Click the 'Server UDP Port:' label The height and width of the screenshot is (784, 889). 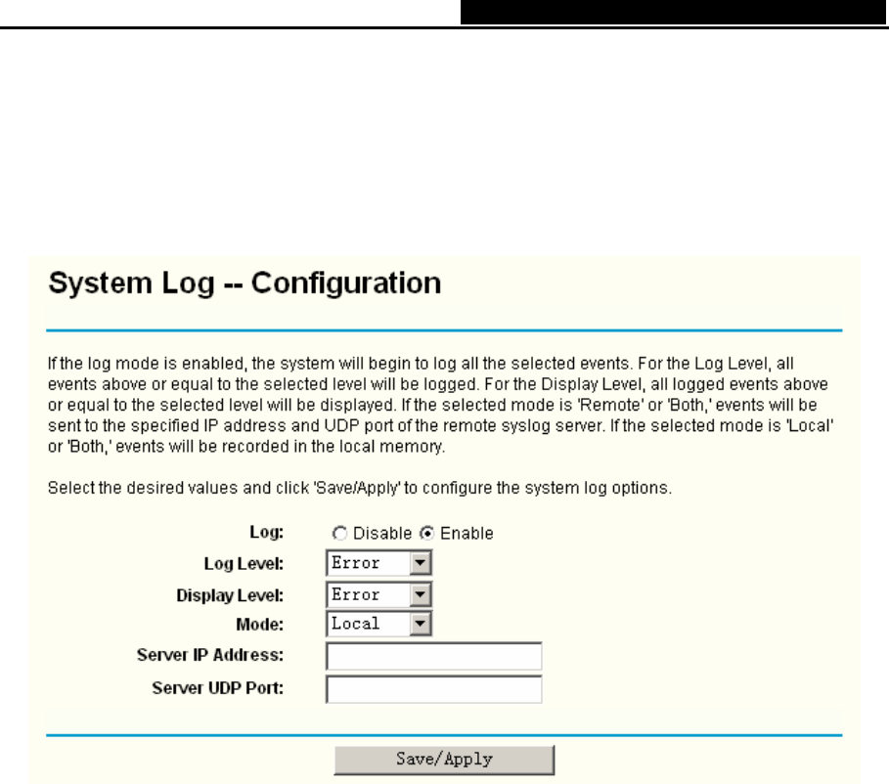[x=218, y=687]
